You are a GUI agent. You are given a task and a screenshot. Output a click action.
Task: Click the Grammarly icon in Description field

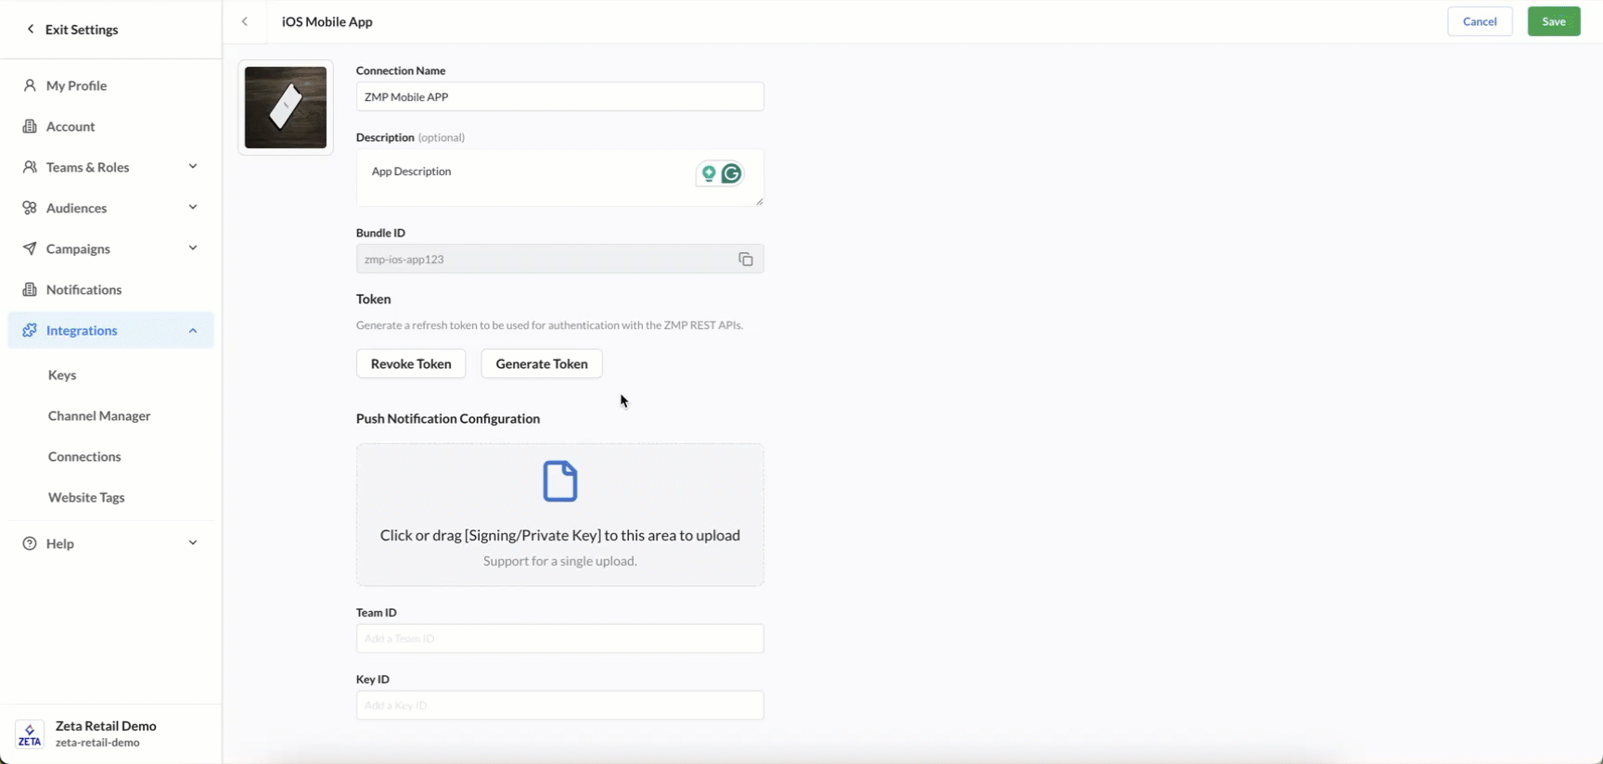pos(732,173)
